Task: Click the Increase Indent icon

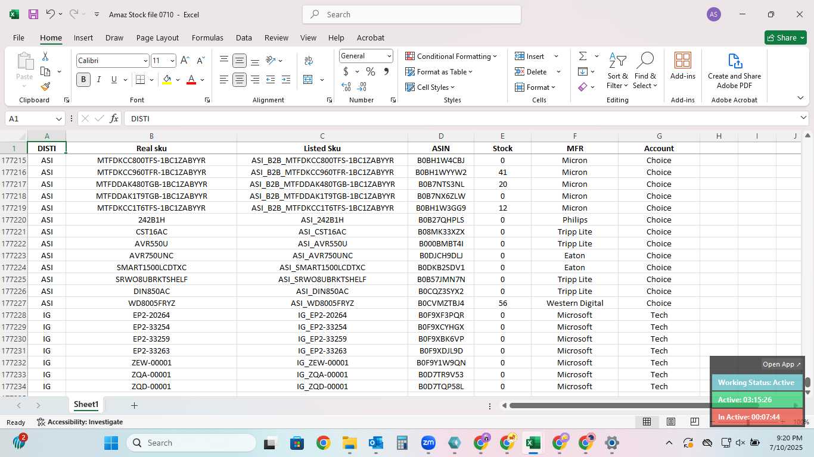Action: click(286, 80)
